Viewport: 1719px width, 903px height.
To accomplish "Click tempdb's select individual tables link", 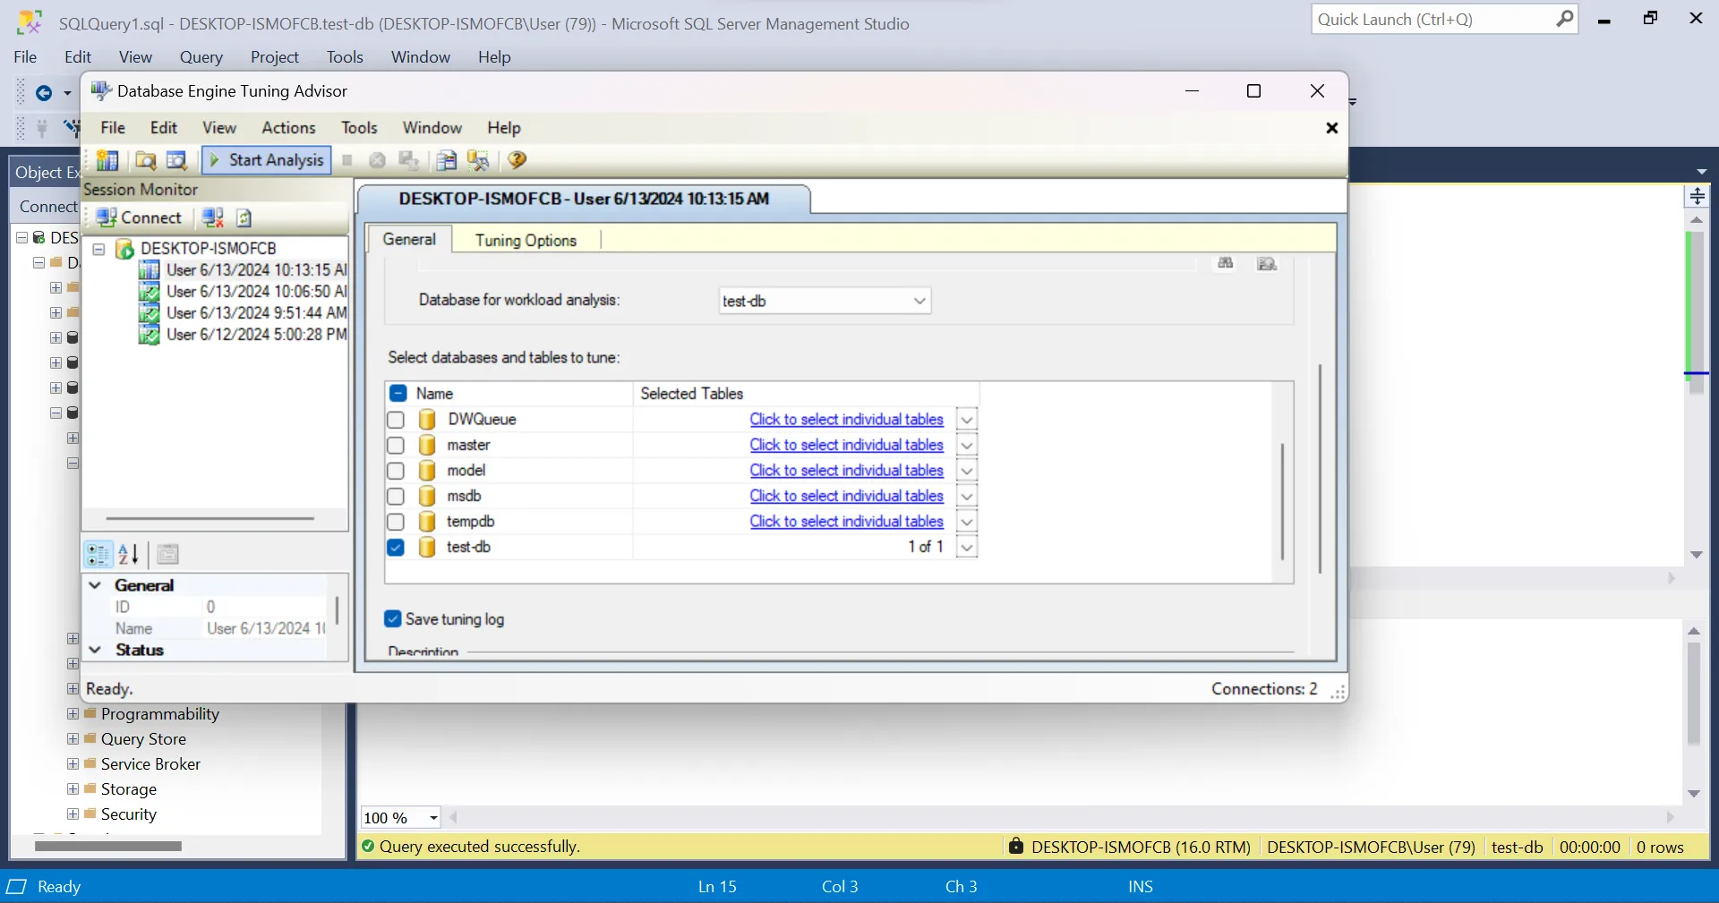I will [846, 522].
